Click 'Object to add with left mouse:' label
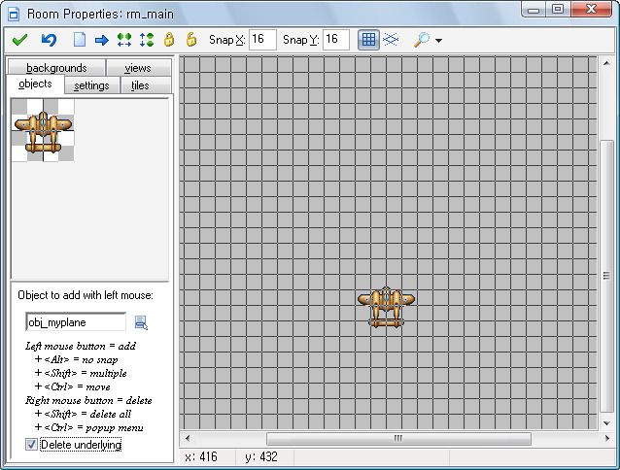The width and height of the screenshot is (620, 470). click(86, 295)
